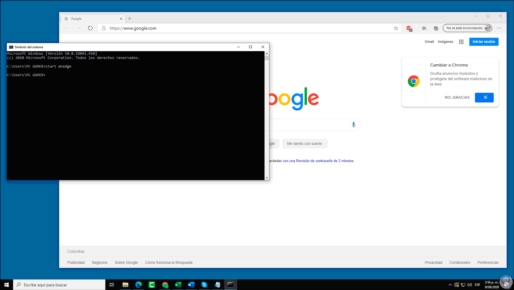Click the address bar URL
Screen dimensions: 514x290
[x=133, y=28]
